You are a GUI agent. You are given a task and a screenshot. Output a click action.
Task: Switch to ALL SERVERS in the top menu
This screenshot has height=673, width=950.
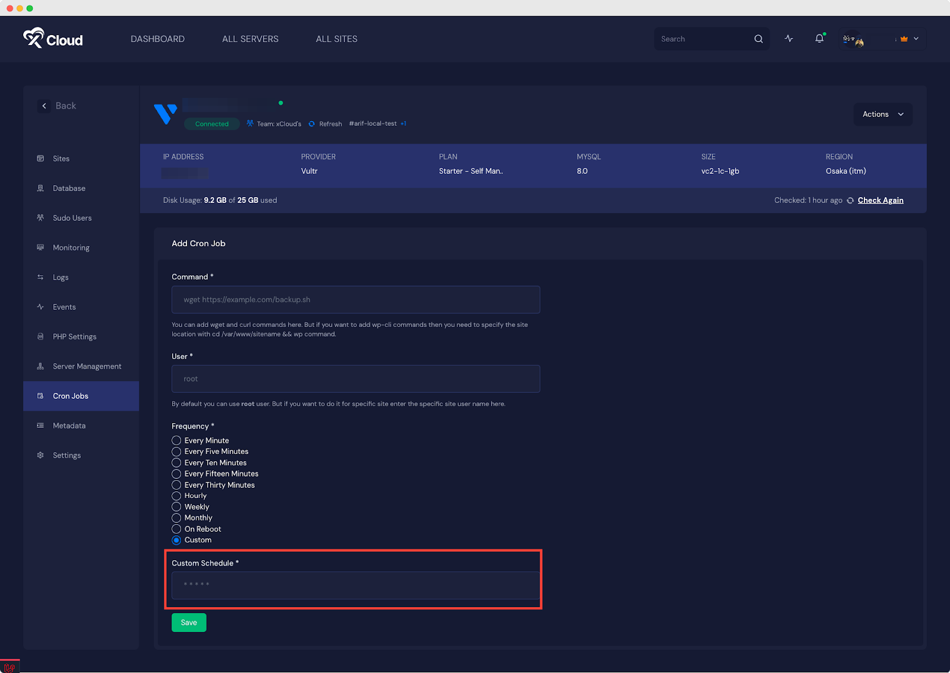pos(250,39)
